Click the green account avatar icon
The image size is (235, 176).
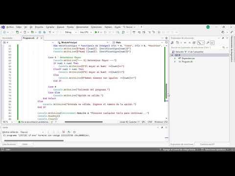(208, 27)
